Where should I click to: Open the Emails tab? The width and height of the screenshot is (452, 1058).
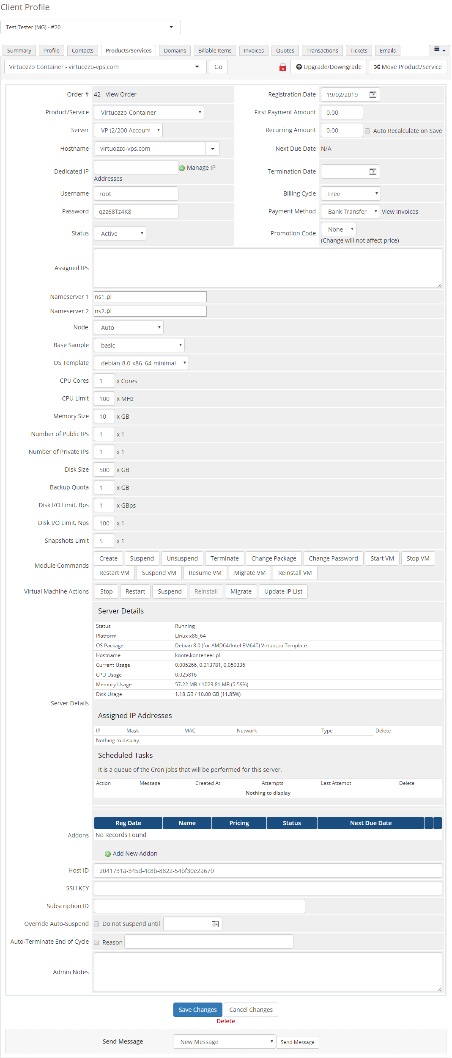[388, 50]
